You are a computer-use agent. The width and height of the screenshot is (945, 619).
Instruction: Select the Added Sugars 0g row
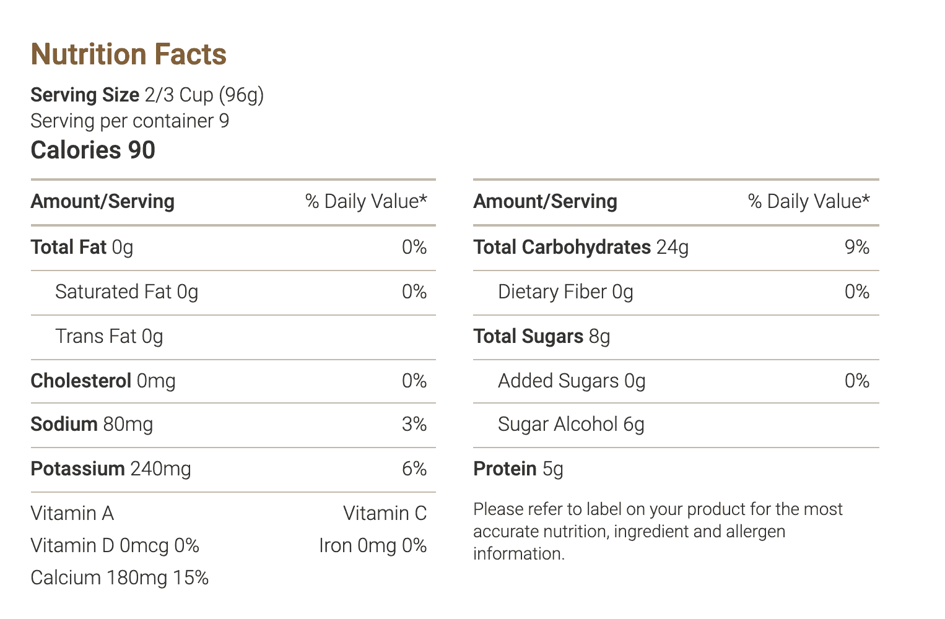point(676,381)
